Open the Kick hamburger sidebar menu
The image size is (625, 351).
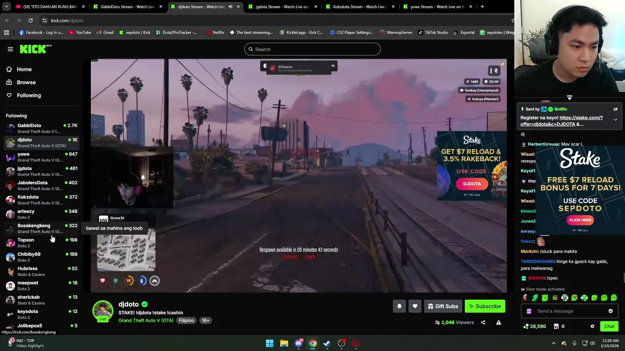pos(10,49)
